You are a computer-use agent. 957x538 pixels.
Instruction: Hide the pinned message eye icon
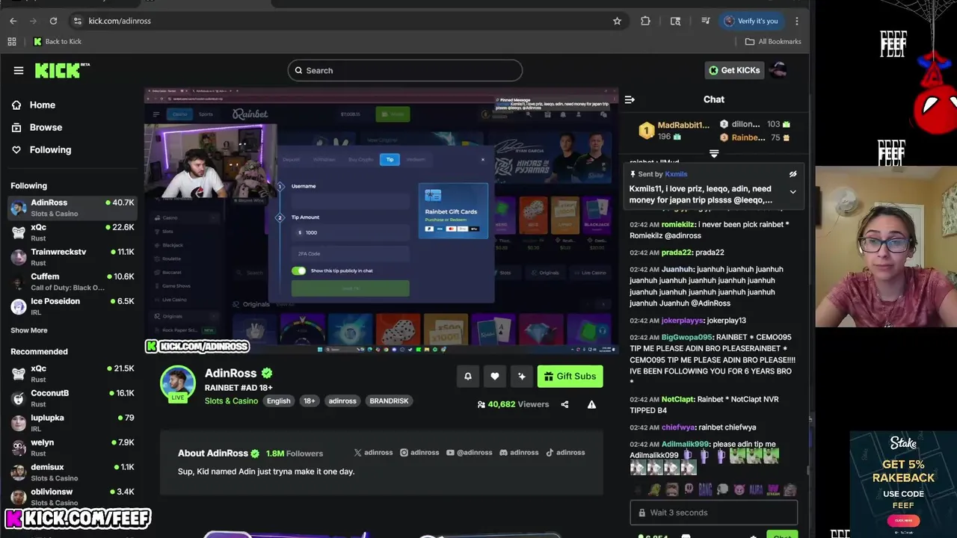click(793, 174)
